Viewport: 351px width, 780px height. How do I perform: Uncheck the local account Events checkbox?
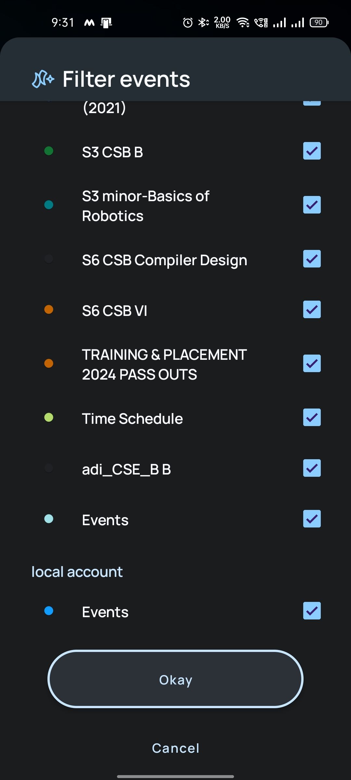tap(312, 611)
